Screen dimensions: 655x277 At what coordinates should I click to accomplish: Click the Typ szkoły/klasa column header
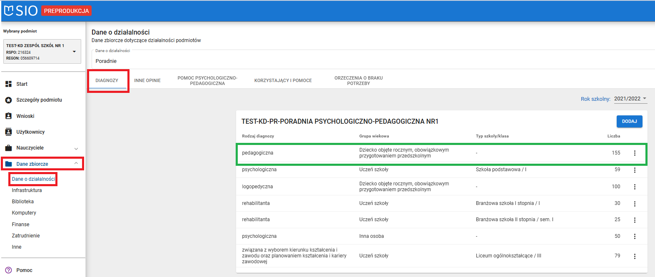click(x=492, y=136)
